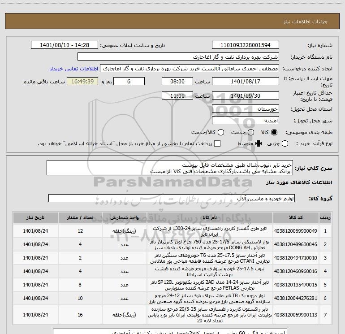Click the row 2 item name with DONG AH
Viewport: 345px width, 334px height.
coord(210,245)
